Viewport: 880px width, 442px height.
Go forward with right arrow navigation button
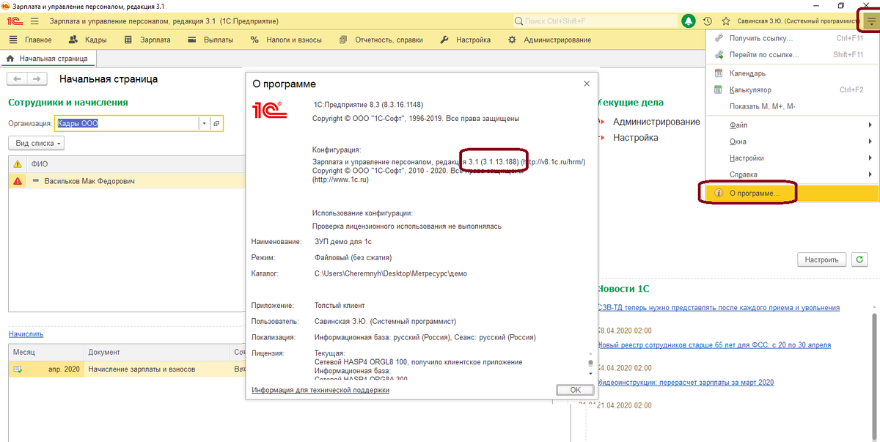pyautogui.click(x=37, y=79)
